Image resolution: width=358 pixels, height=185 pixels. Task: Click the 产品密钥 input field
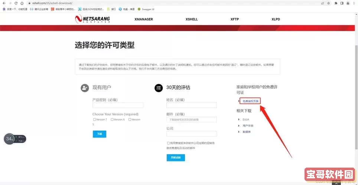(x=118, y=105)
